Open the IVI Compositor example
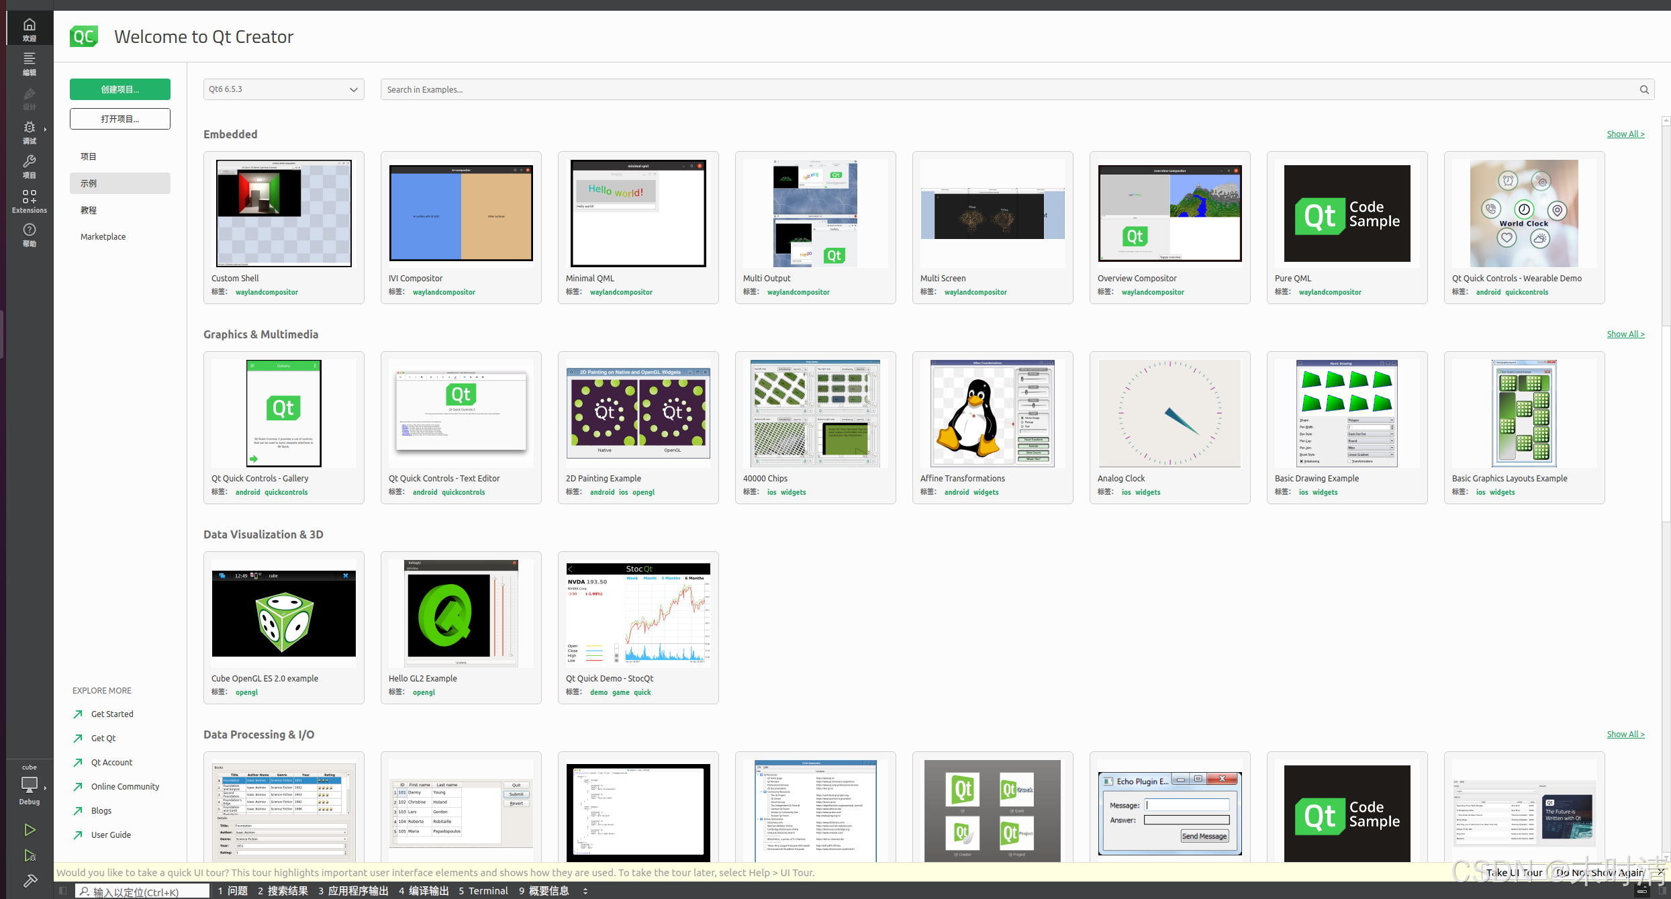 tap(461, 227)
